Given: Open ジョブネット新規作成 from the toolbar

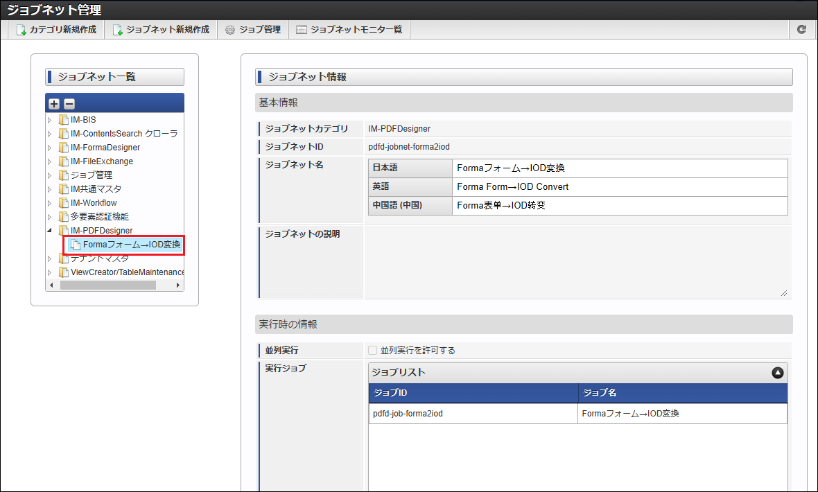Looking at the screenshot, I should coord(161,30).
